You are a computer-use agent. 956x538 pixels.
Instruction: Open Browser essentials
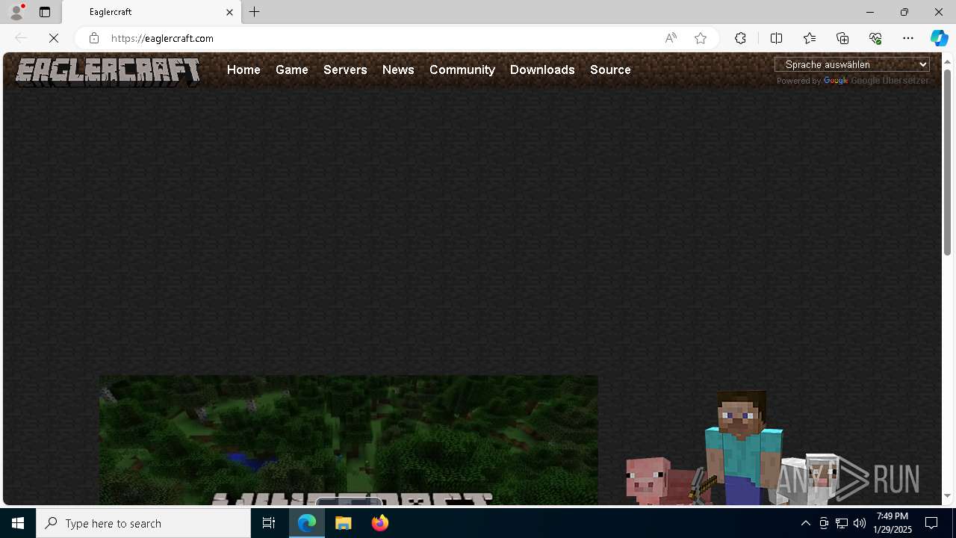875,38
